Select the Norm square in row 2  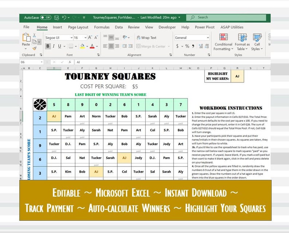[x=96, y=116]
